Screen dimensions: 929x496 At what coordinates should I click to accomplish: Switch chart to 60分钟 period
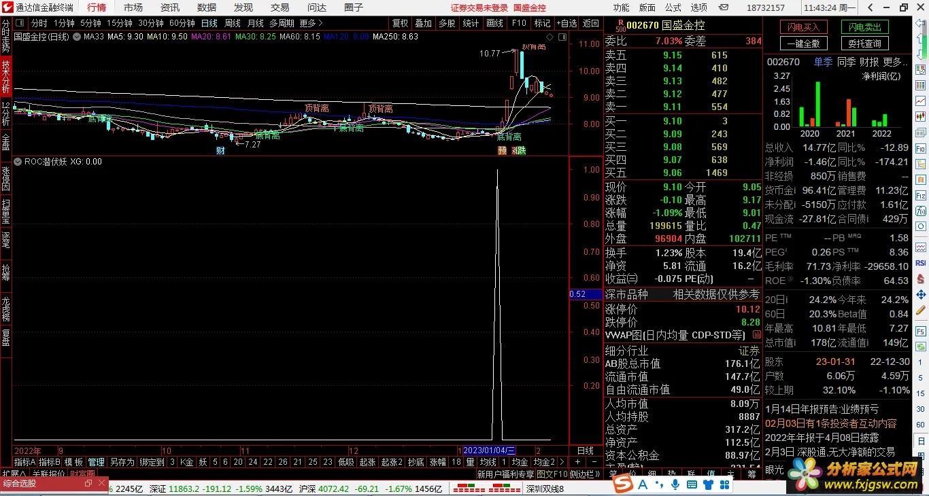pos(182,23)
